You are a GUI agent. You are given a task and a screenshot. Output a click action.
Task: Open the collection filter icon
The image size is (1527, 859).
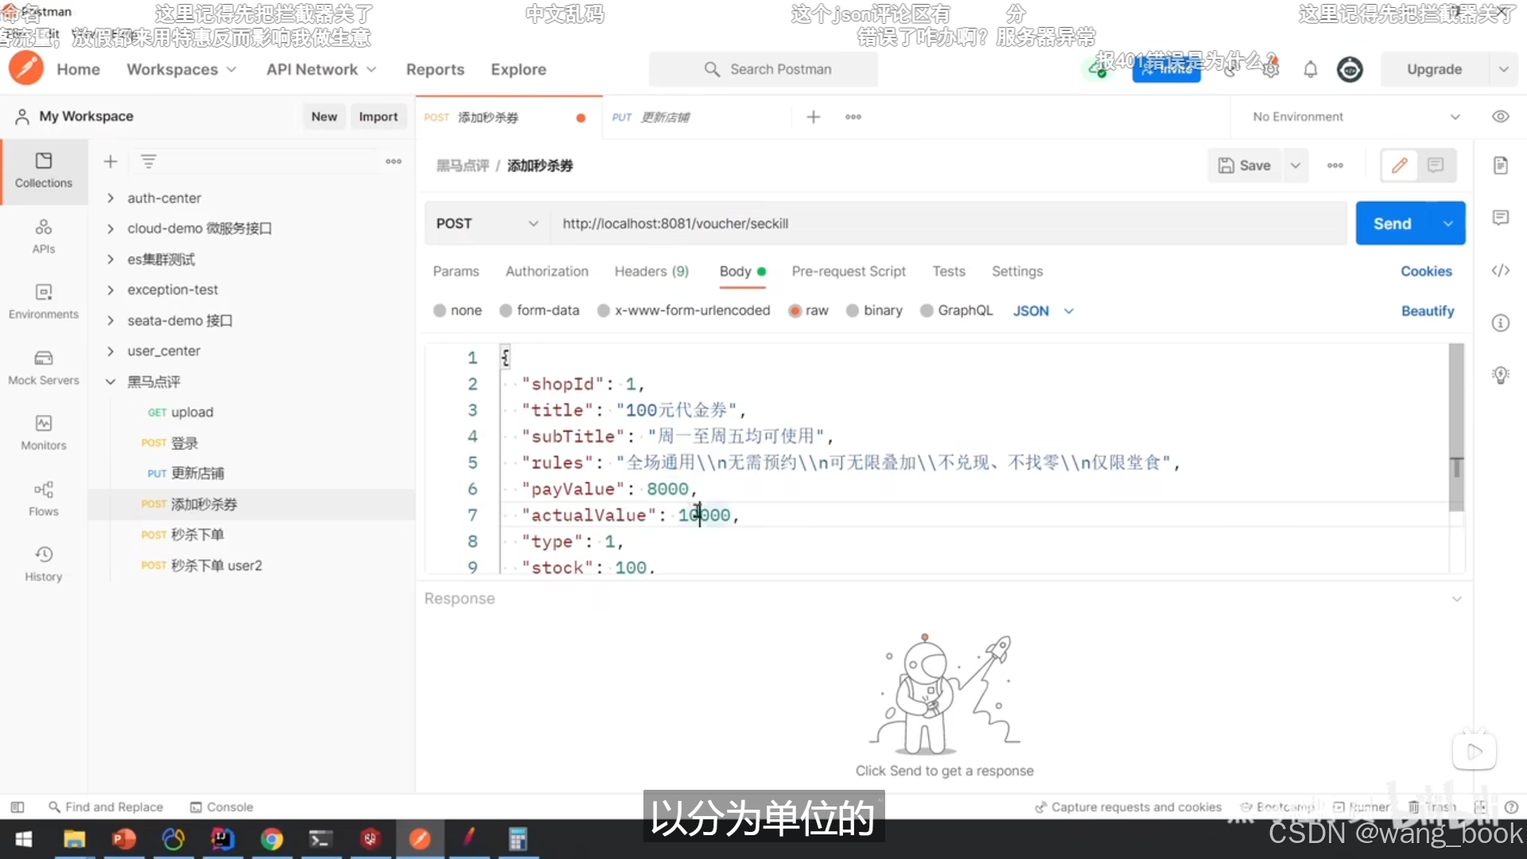(x=148, y=161)
